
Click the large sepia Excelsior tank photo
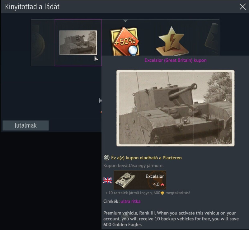point(175,108)
